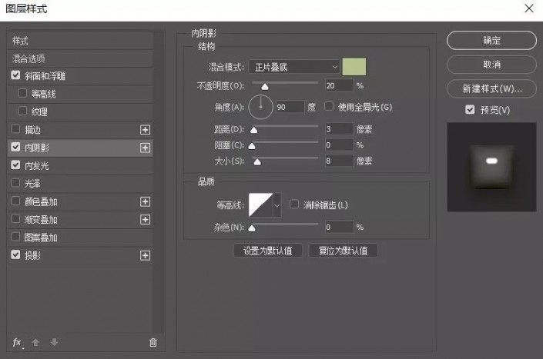This screenshot has height=359, width=543.
Task: Enable the 等高线 sub-option
Action: pos(22,93)
